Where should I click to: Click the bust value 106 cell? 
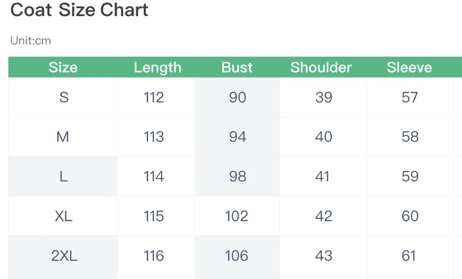tap(237, 255)
